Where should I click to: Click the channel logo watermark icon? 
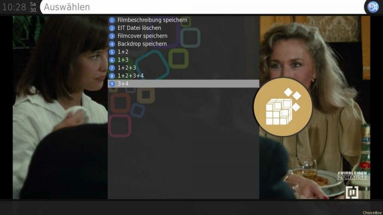(352, 192)
